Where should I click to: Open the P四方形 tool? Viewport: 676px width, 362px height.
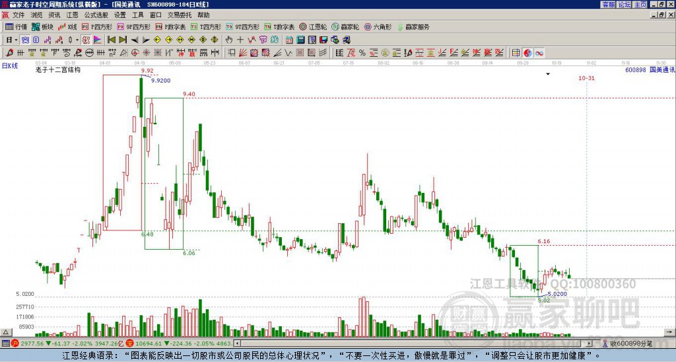pyautogui.click(x=98, y=26)
